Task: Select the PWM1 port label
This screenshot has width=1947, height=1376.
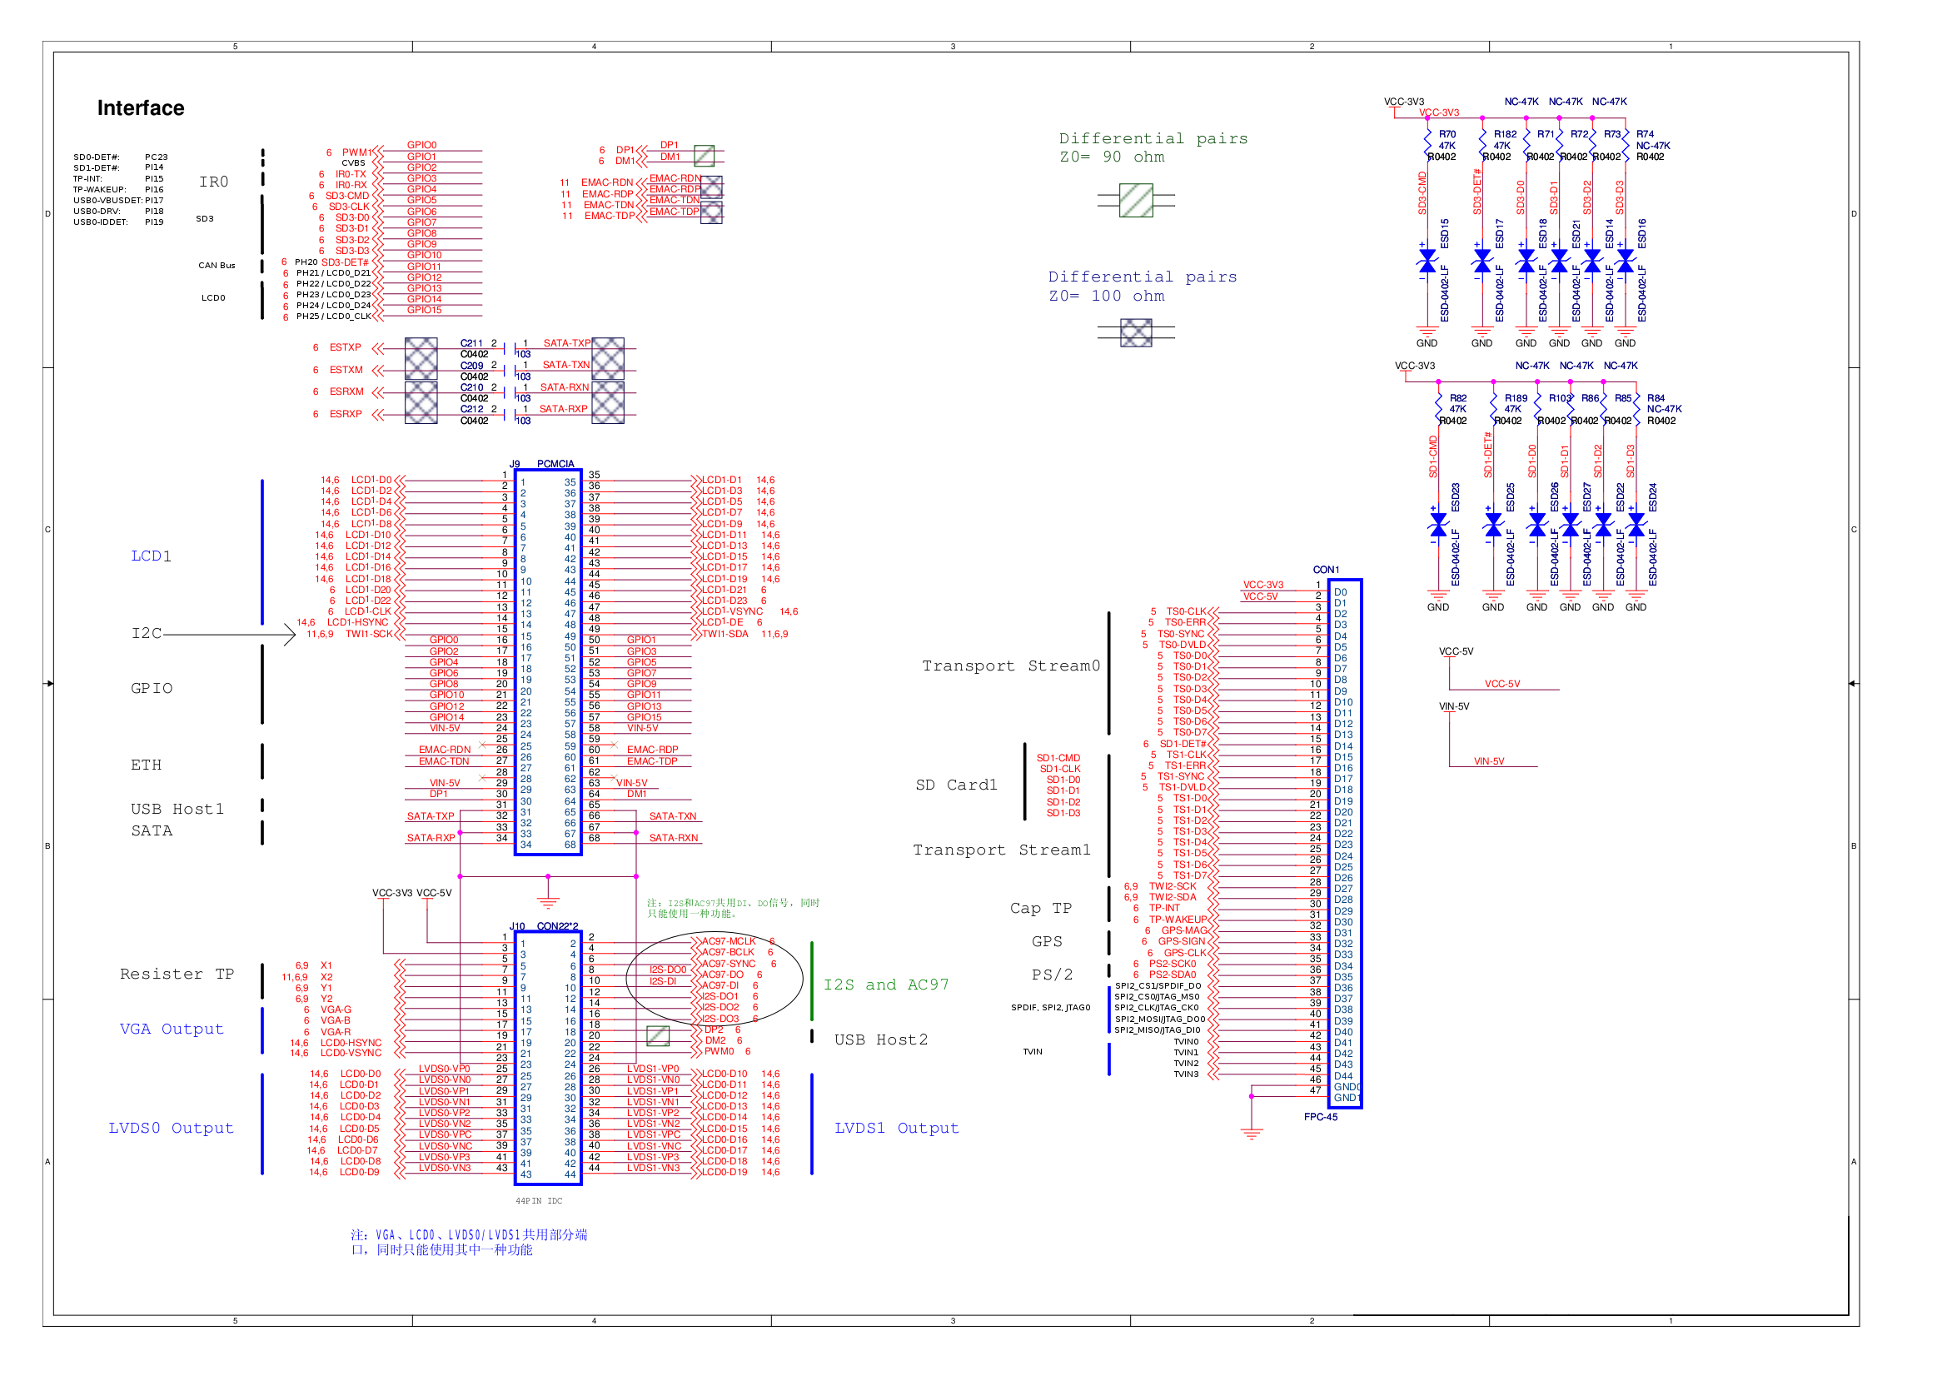Action: pyautogui.click(x=357, y=152)
